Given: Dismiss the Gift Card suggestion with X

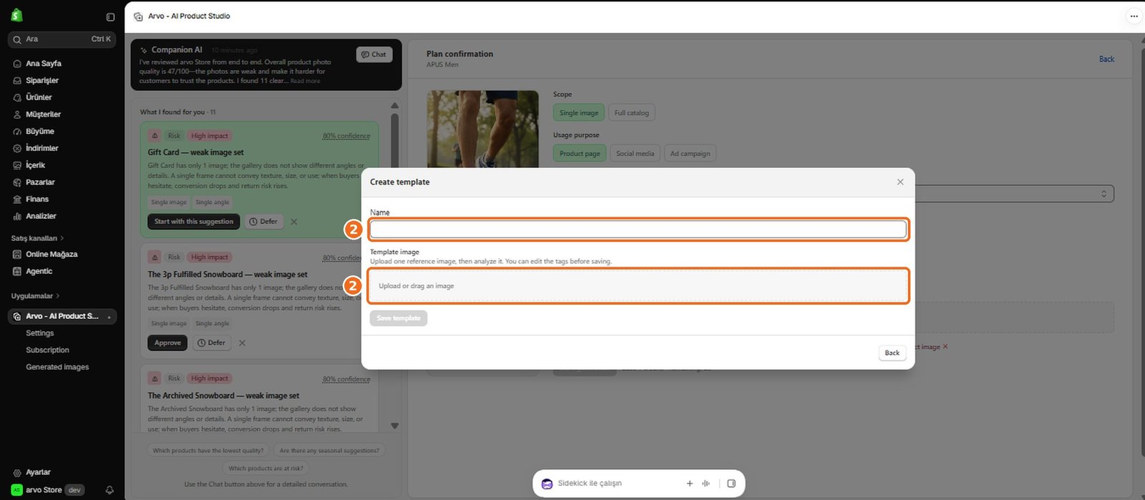Looking at the screenshot, I should tap(294, 222).
